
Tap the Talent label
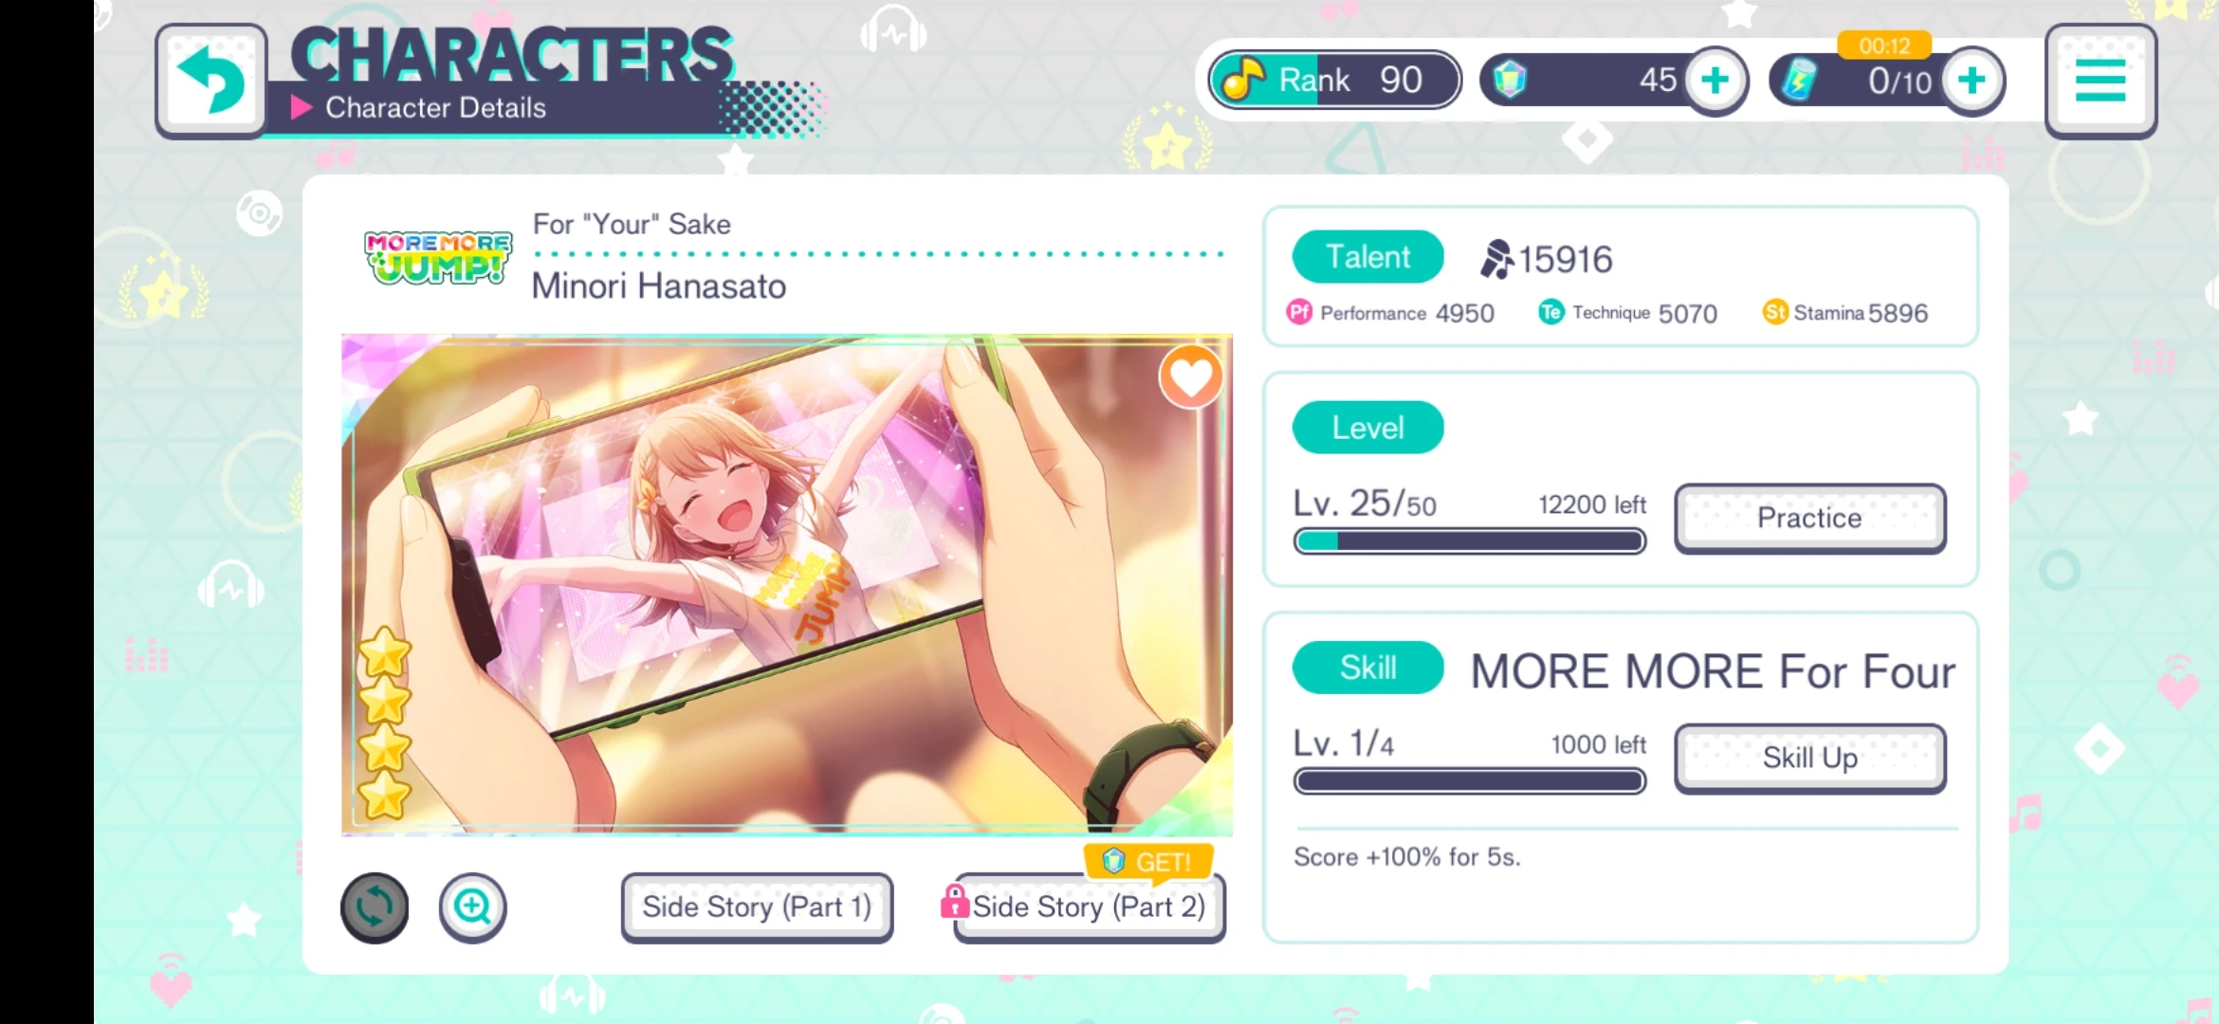pos(1368,257)
